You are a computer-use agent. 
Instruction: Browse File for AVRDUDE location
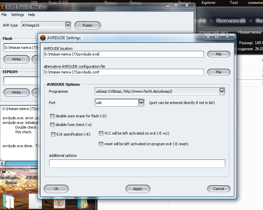click(219, 54)
